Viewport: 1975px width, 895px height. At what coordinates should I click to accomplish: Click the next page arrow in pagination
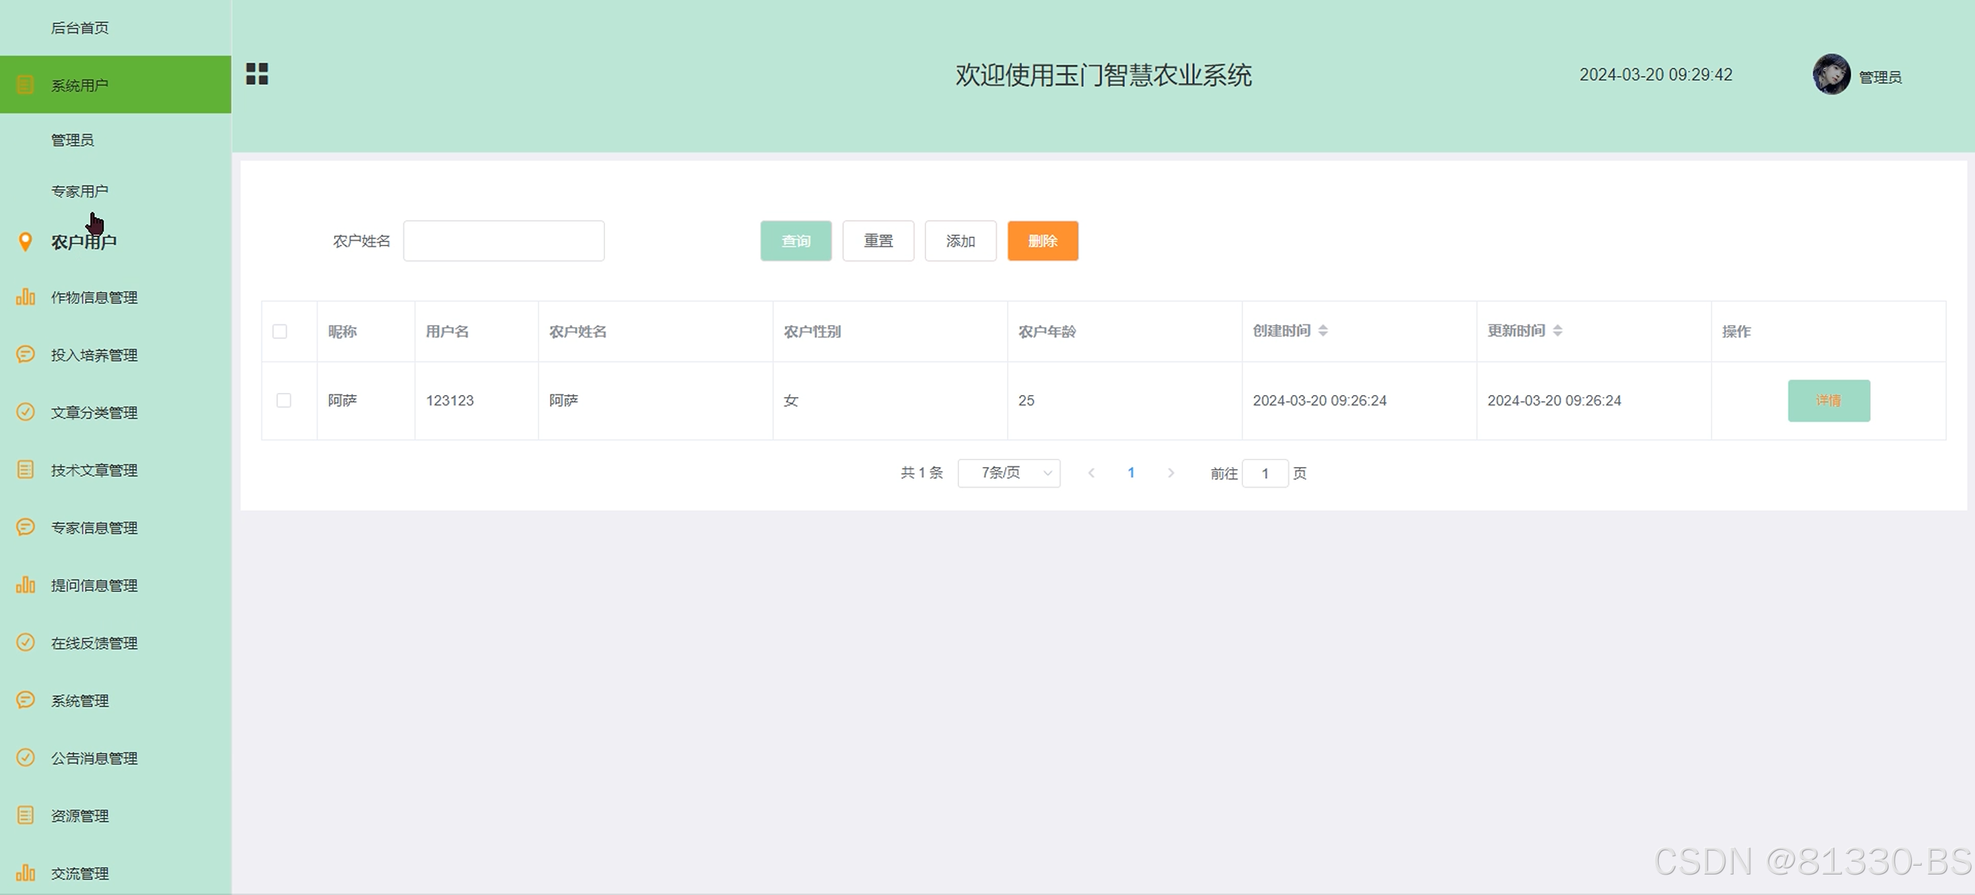pos(1171,473)
